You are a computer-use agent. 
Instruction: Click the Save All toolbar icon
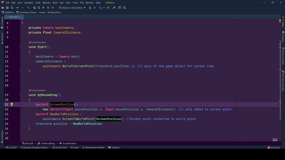tap(7, 8)
